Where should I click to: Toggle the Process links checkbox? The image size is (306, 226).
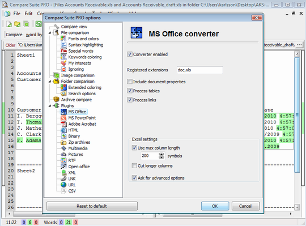(x=130, y=100)
